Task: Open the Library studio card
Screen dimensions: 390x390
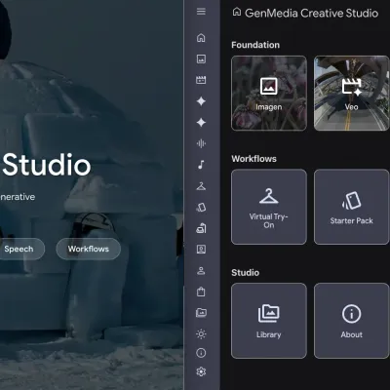Action: pyautogui.click(x=269, y=321)
